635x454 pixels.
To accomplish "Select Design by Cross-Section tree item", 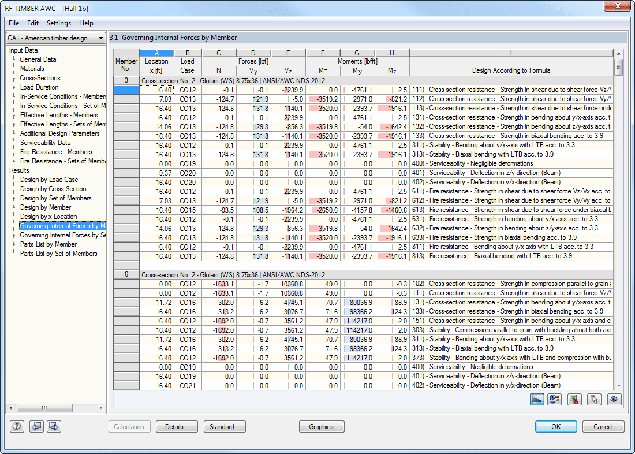I will tap(53, 189).
